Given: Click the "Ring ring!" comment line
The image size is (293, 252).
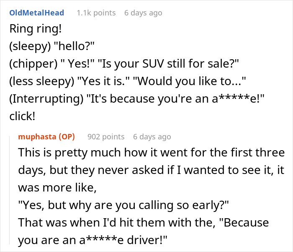Looking at the screenshot, I should point(36,29).
